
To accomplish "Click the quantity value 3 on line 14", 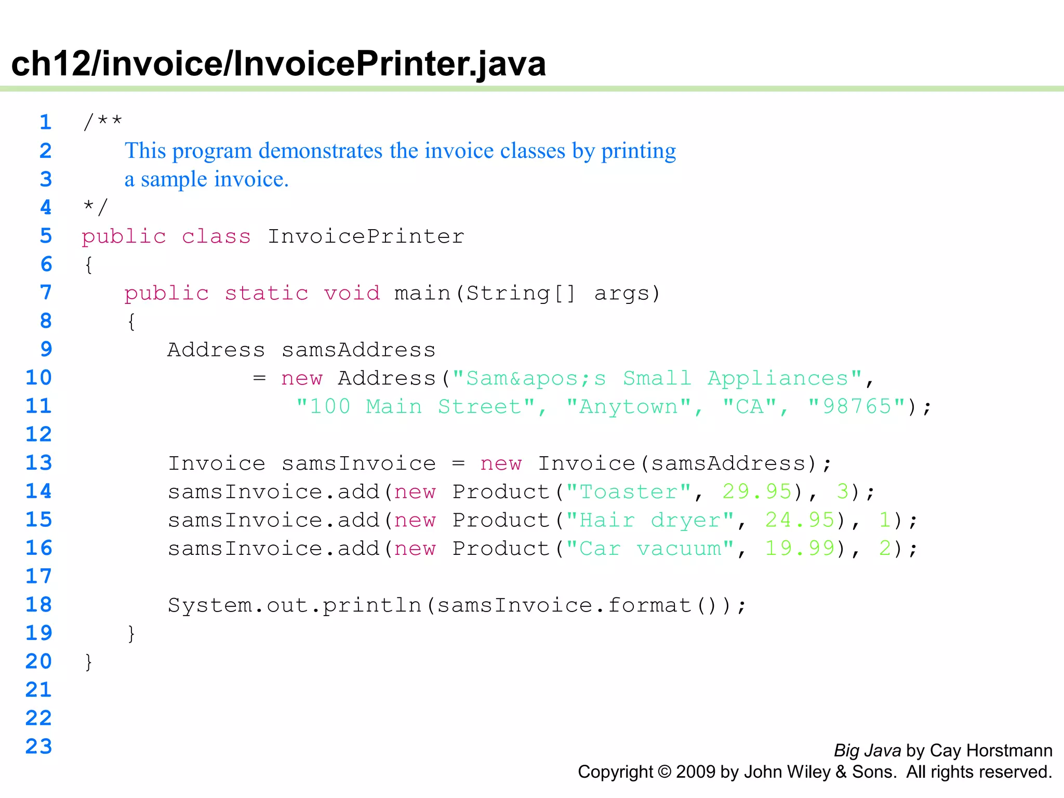I will 842,491.
